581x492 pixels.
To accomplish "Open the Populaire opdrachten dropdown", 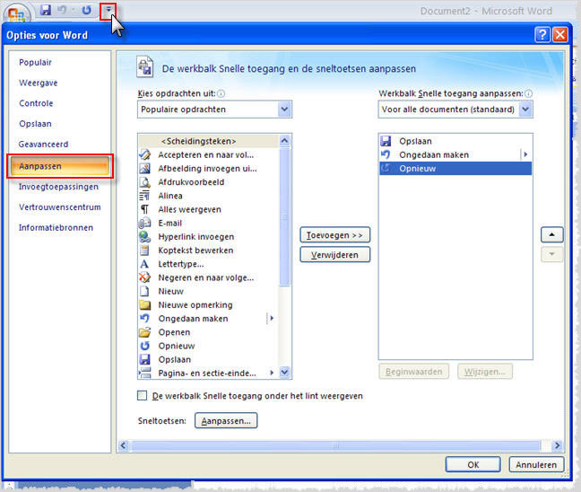I will [x=284, y=110].
